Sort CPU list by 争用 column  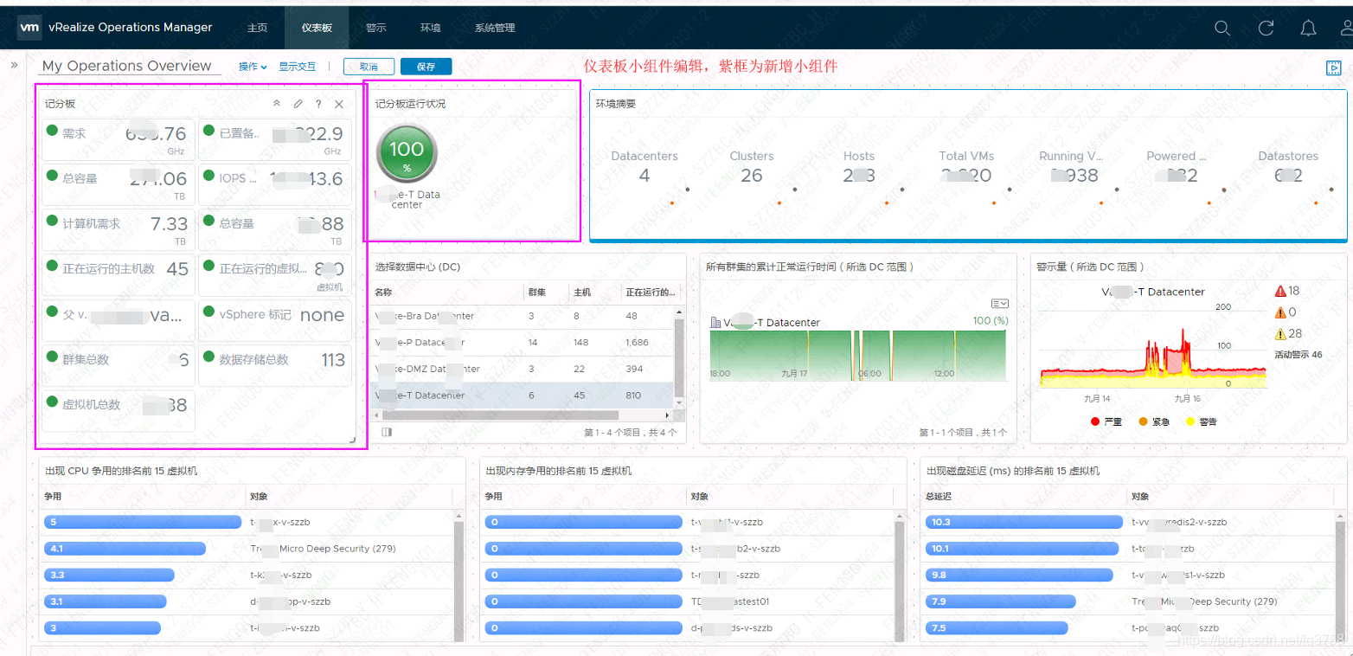(144, 497)
